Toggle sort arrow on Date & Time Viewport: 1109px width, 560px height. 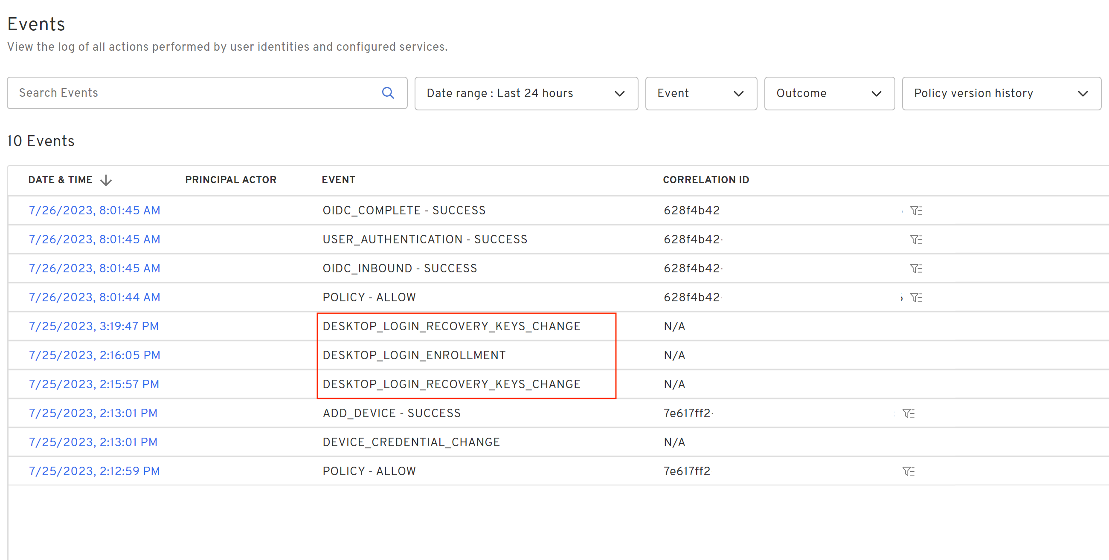[106, 180]
